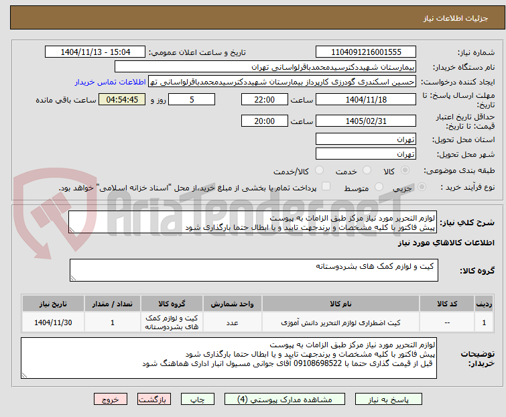Select the متوسط purchase type radio

[379, 187]
